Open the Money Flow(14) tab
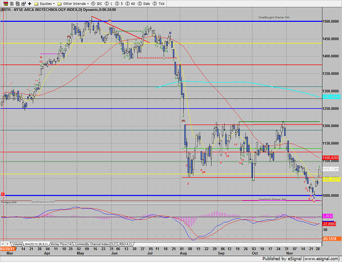Screen dimensions: 342x262 tap(61, 244)
